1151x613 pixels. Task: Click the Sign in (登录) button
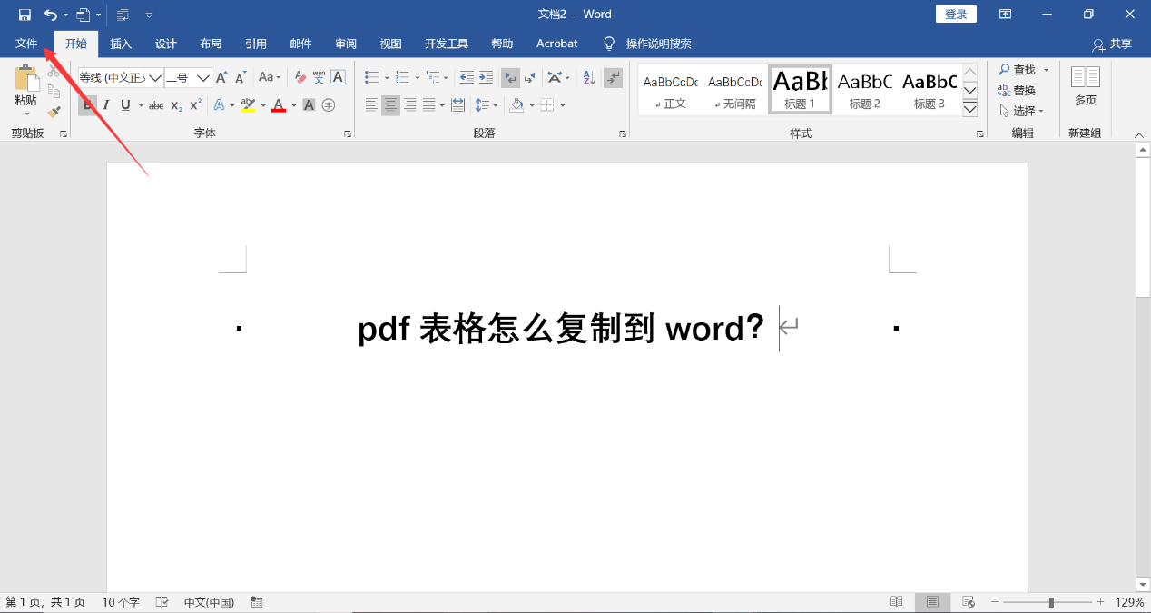point(956,14)
